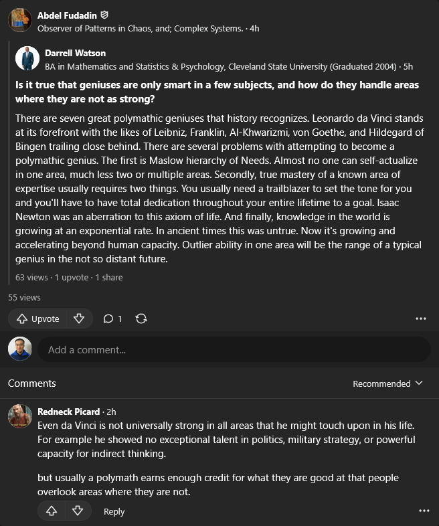
Task: Click Abdel Fudadin's avatar picture
Action: pyautogui.click(x=20, y=21)
